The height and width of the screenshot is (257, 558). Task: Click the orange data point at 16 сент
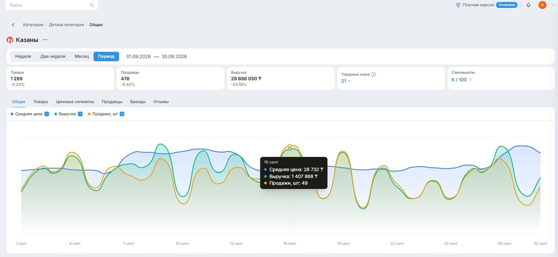point(290,146)
